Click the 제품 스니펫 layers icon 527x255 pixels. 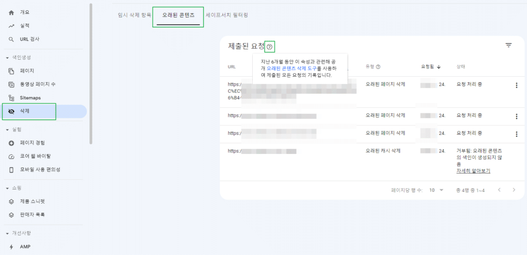(x=11, y=201)
